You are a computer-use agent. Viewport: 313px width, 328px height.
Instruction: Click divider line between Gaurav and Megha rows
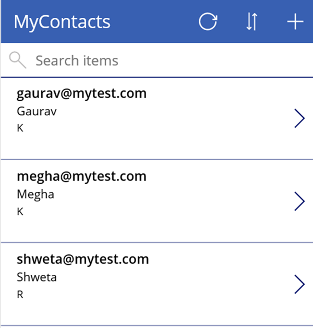coord(156,160)
